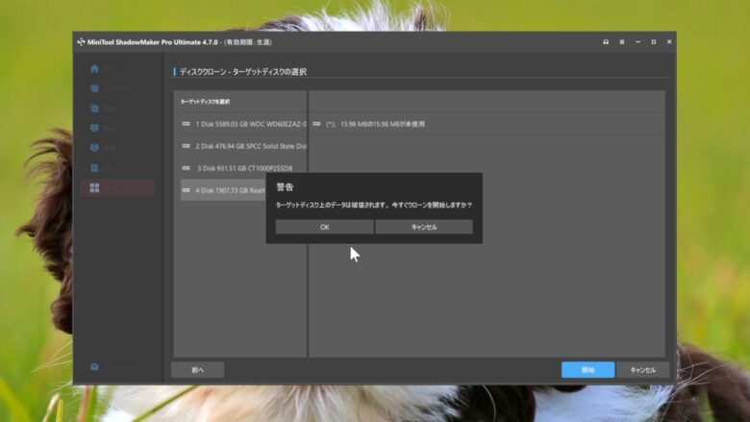
Task: Click the disk icon beside 4 Disk 1907.73 GB
Action: coord(187,190)
